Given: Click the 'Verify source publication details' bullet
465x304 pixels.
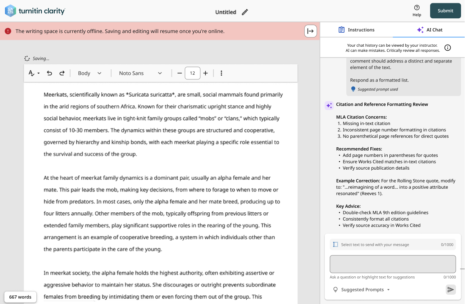Looking at the screenshot, I should [x=376, y=168].
